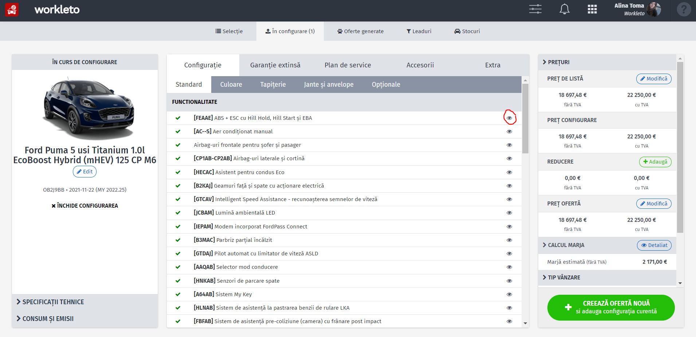Click price panel scroll down arrow
The image size is (696, 337).
pos(680,283)
